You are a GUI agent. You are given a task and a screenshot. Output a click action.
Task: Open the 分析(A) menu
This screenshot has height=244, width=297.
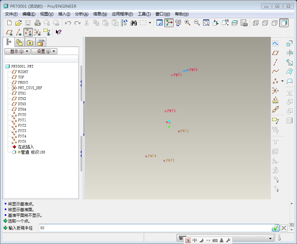(x=82, y=14)
